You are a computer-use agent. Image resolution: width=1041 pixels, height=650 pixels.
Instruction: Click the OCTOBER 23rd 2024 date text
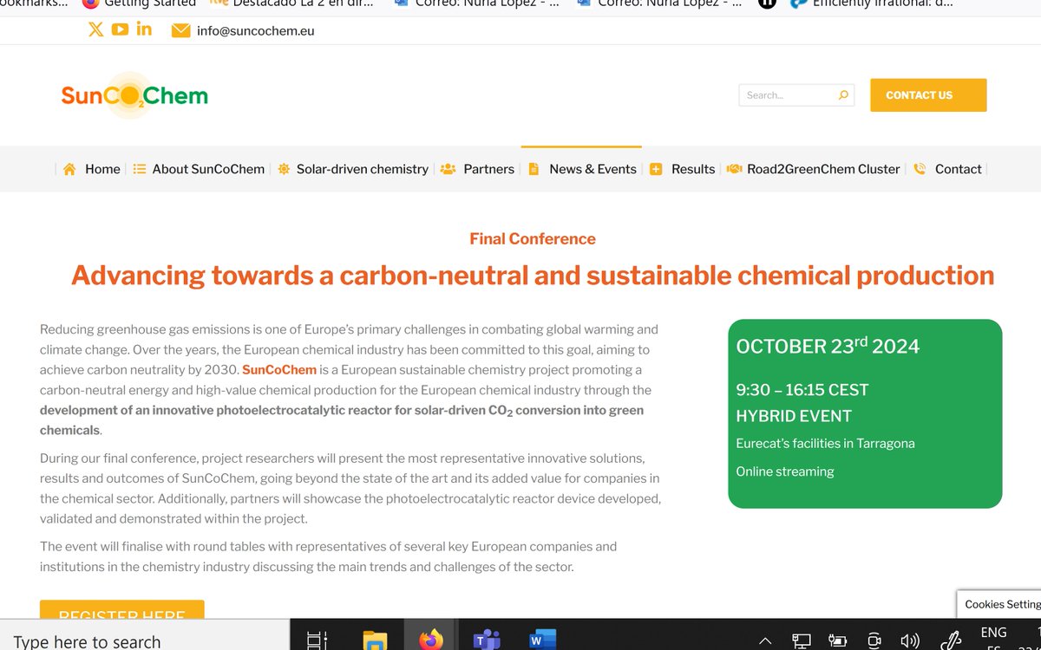[828, 346]
